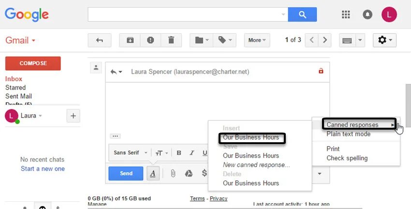
Task: Open the Move to folder dropdown
Action: pos(202,40)
